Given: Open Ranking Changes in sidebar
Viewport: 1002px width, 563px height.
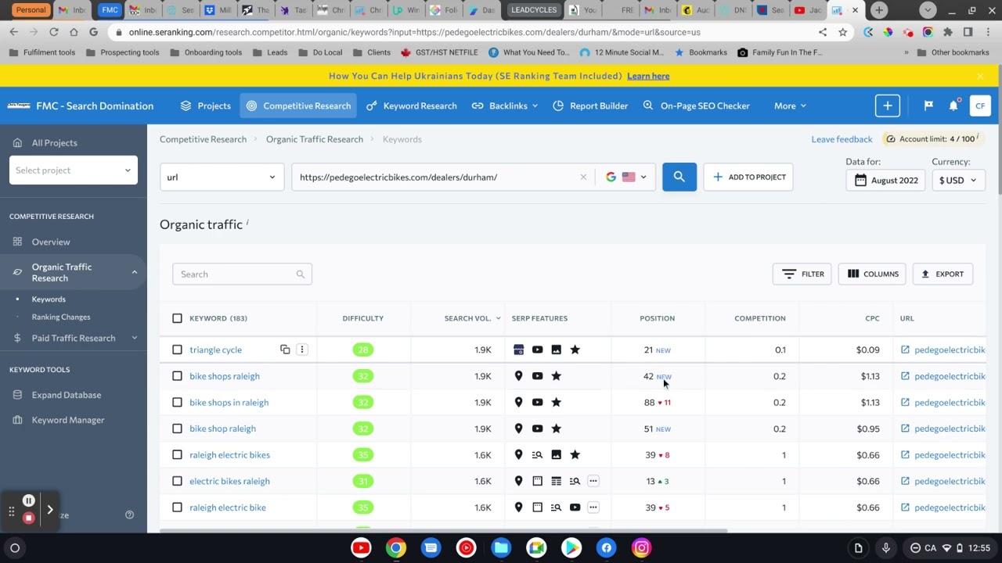Looking at the screenshot, I should [61, 317].
